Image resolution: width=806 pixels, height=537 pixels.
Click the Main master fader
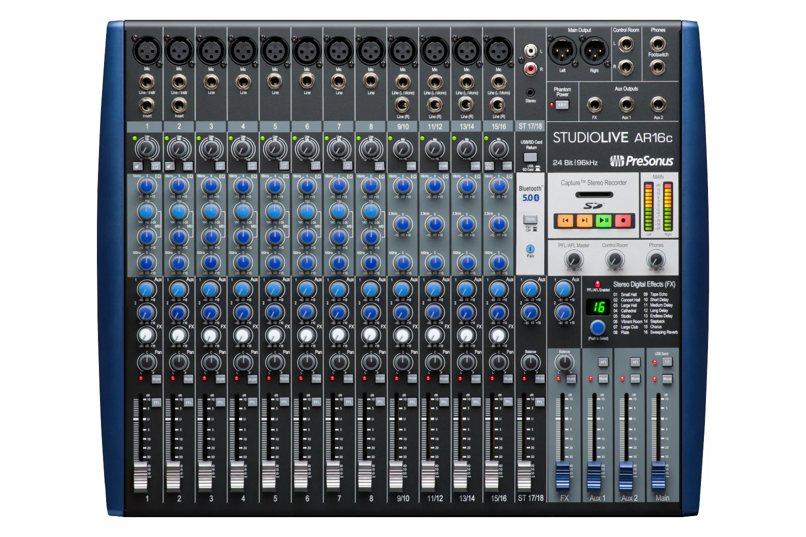[658, 475]
